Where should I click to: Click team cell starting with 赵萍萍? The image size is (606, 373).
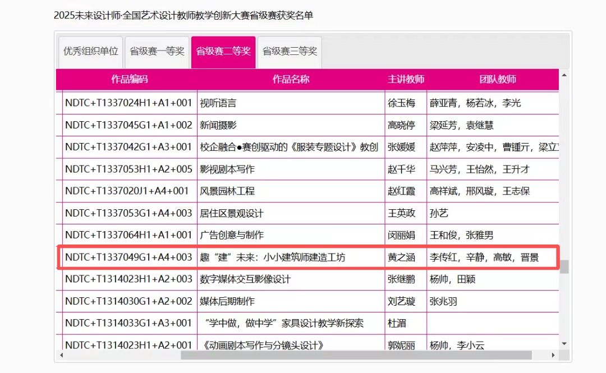tap(494, 147)
